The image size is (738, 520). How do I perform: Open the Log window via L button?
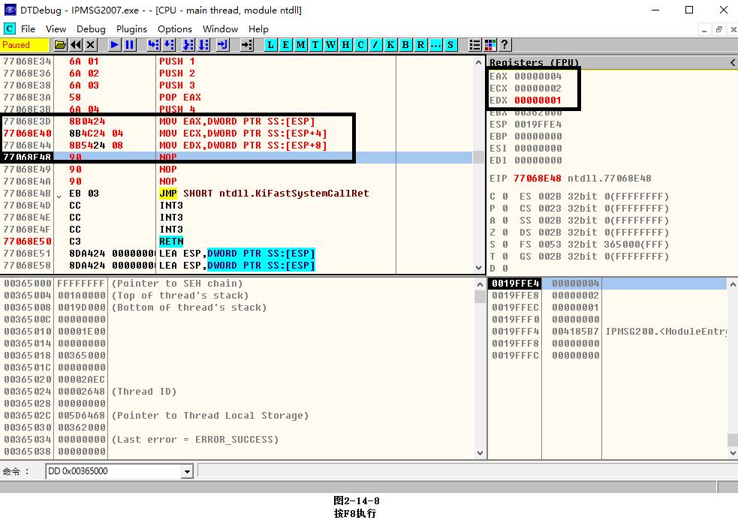click(270, 45)
